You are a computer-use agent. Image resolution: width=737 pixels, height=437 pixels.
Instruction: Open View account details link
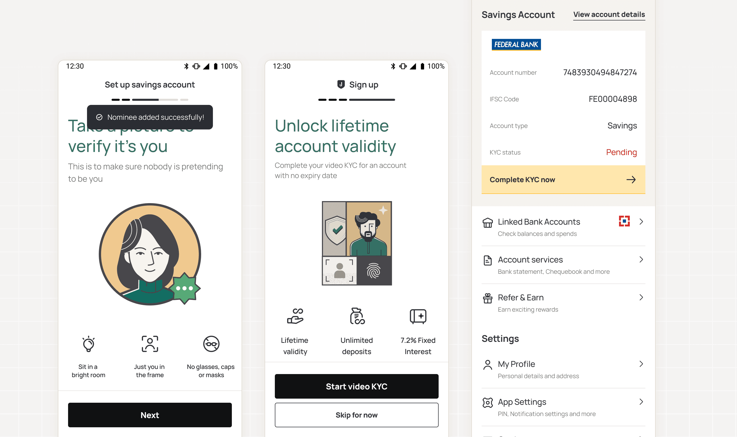(609, 14)
